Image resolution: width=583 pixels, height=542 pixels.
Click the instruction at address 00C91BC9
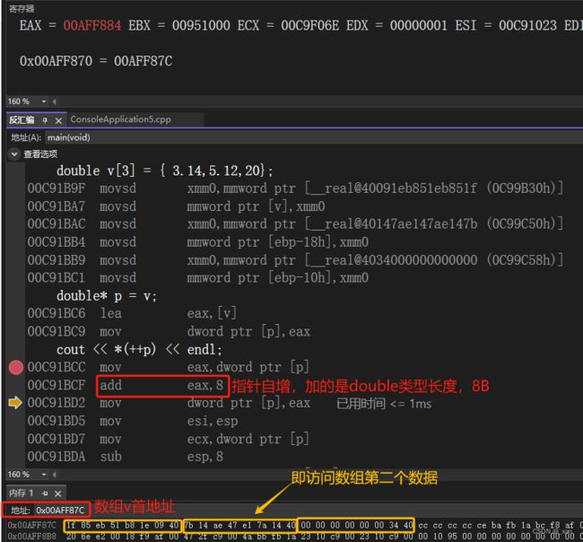169,331
